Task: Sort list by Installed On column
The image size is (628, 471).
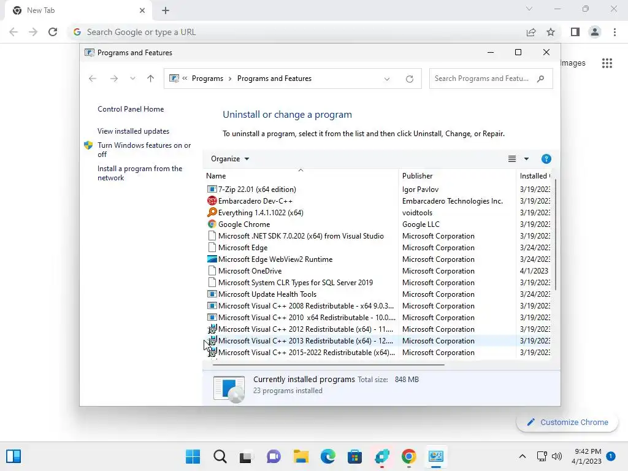Action: (534, 176)
